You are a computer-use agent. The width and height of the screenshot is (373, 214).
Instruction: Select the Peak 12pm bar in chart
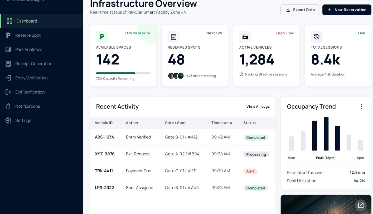pos(326,134)
